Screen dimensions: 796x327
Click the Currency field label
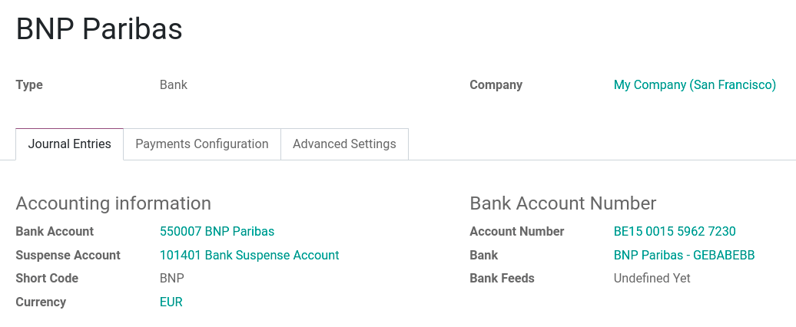41,302
